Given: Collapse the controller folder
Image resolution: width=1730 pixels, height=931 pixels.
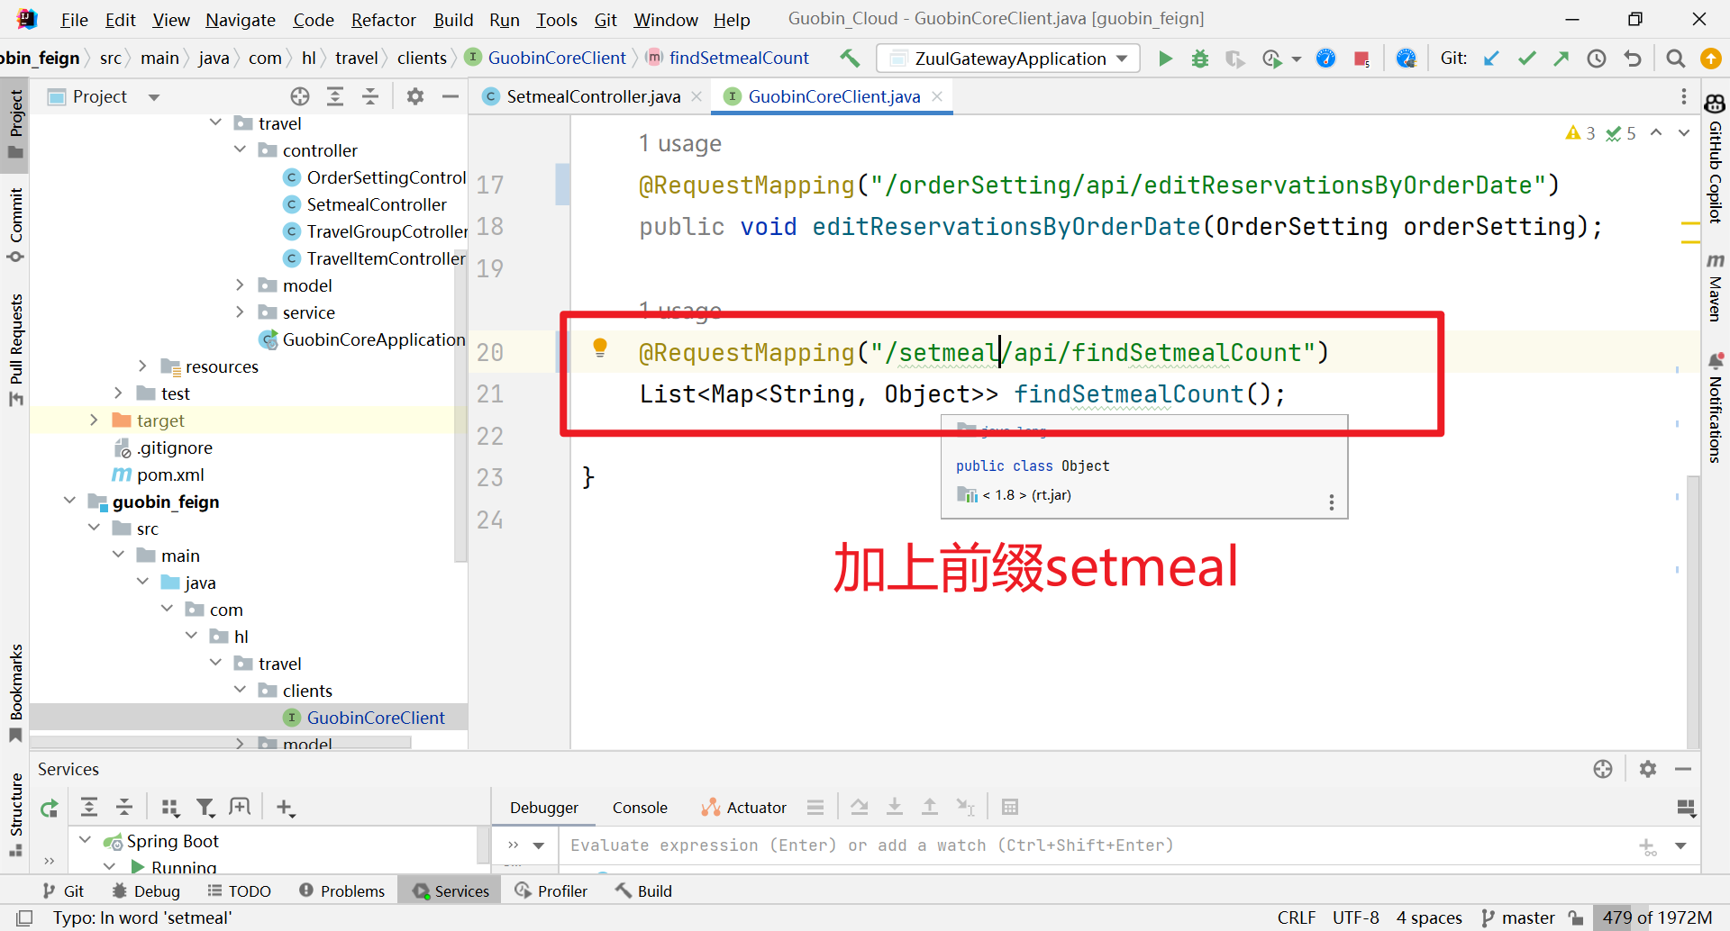Looking at the screenshot, I should (x=240, y=149).
